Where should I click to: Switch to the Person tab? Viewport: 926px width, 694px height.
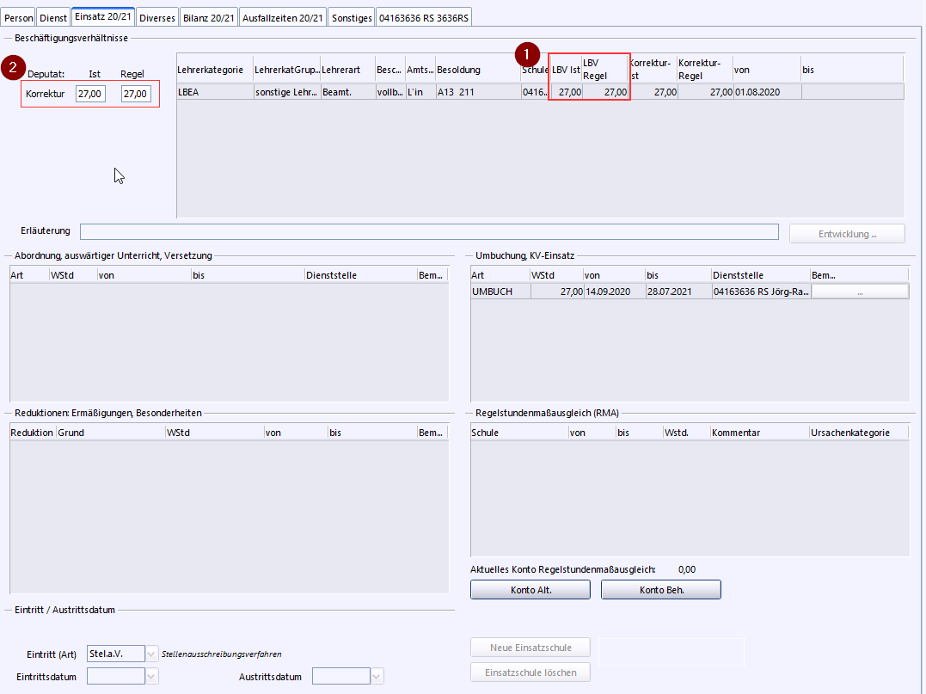coord(20,17)
